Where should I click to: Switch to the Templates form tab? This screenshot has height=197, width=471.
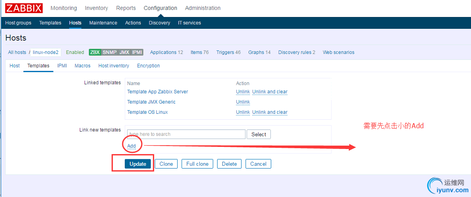pos(38,65)
